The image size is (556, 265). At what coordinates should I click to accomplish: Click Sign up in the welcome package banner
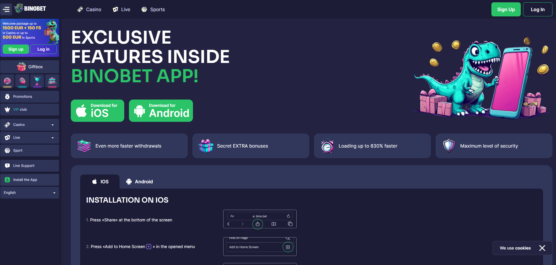click(x=16, y=49)
